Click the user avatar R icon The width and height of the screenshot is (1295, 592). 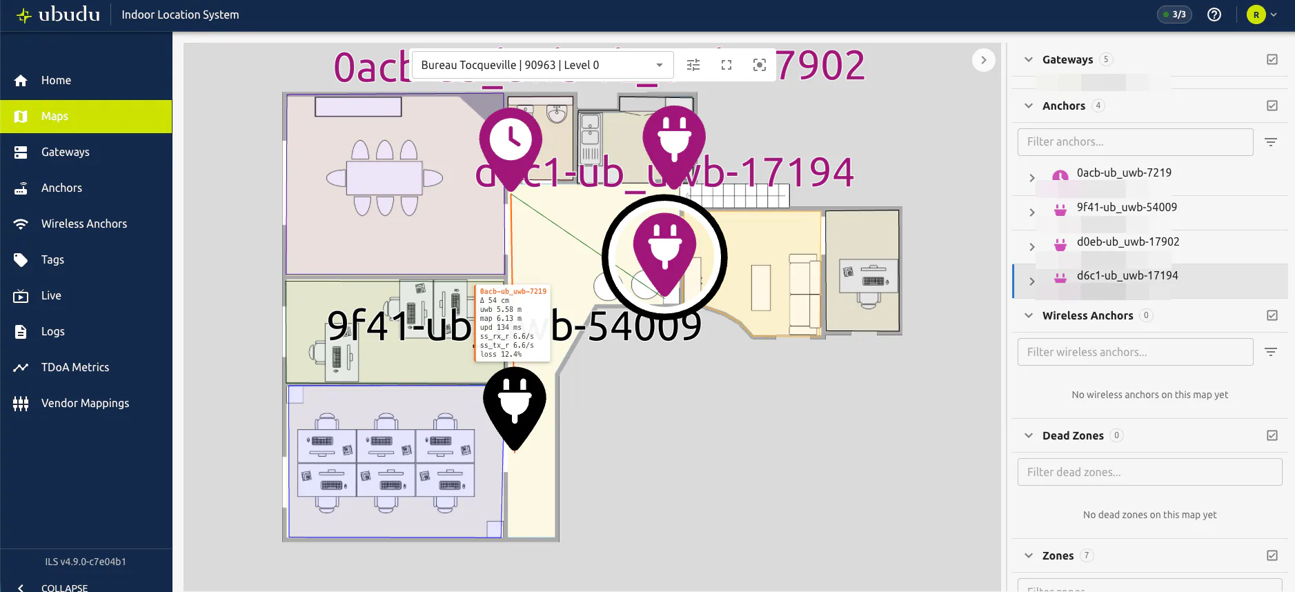click(1256, 14)
